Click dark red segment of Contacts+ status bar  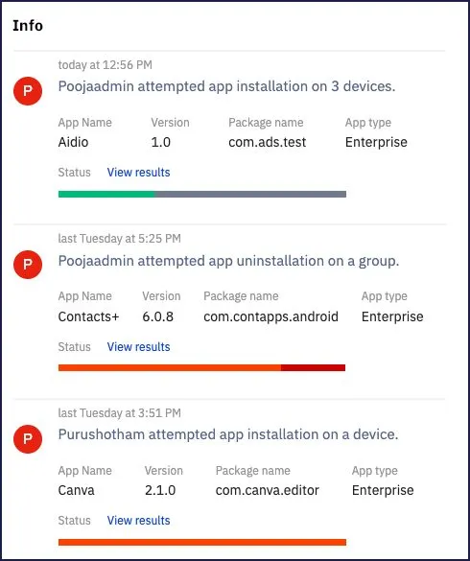[314, 368]
